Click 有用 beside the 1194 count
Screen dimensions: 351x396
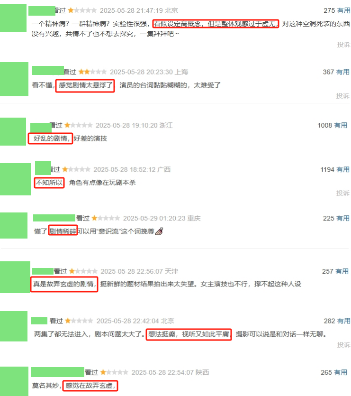[342, 169]
